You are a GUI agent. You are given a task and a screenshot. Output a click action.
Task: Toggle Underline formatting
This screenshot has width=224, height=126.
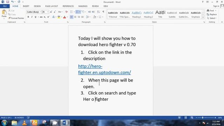[x=36, y=17]
